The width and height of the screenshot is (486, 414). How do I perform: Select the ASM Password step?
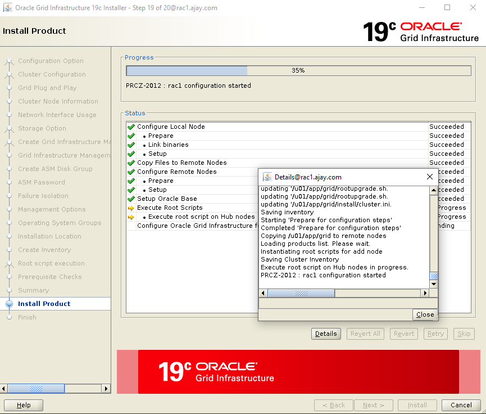41,182
